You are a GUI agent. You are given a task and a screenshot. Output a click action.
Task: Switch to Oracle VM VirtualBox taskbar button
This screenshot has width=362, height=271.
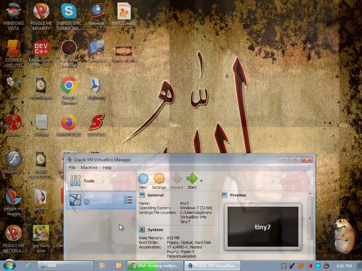(212, 266)
